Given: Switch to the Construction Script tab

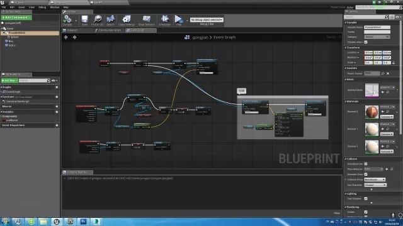Looking at the screenshot, I should pyautogui.click(x=108, y=30).
